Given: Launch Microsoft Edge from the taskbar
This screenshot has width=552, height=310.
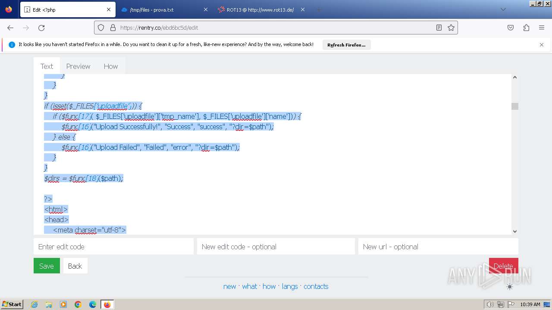Looking at the screenshot, I should [x=93, y=304].
